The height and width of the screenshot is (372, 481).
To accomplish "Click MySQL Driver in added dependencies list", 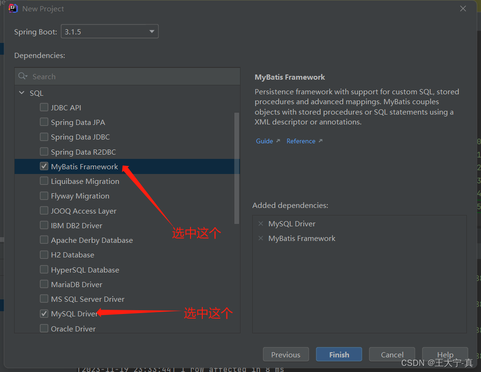I will [x=292, y=224].
